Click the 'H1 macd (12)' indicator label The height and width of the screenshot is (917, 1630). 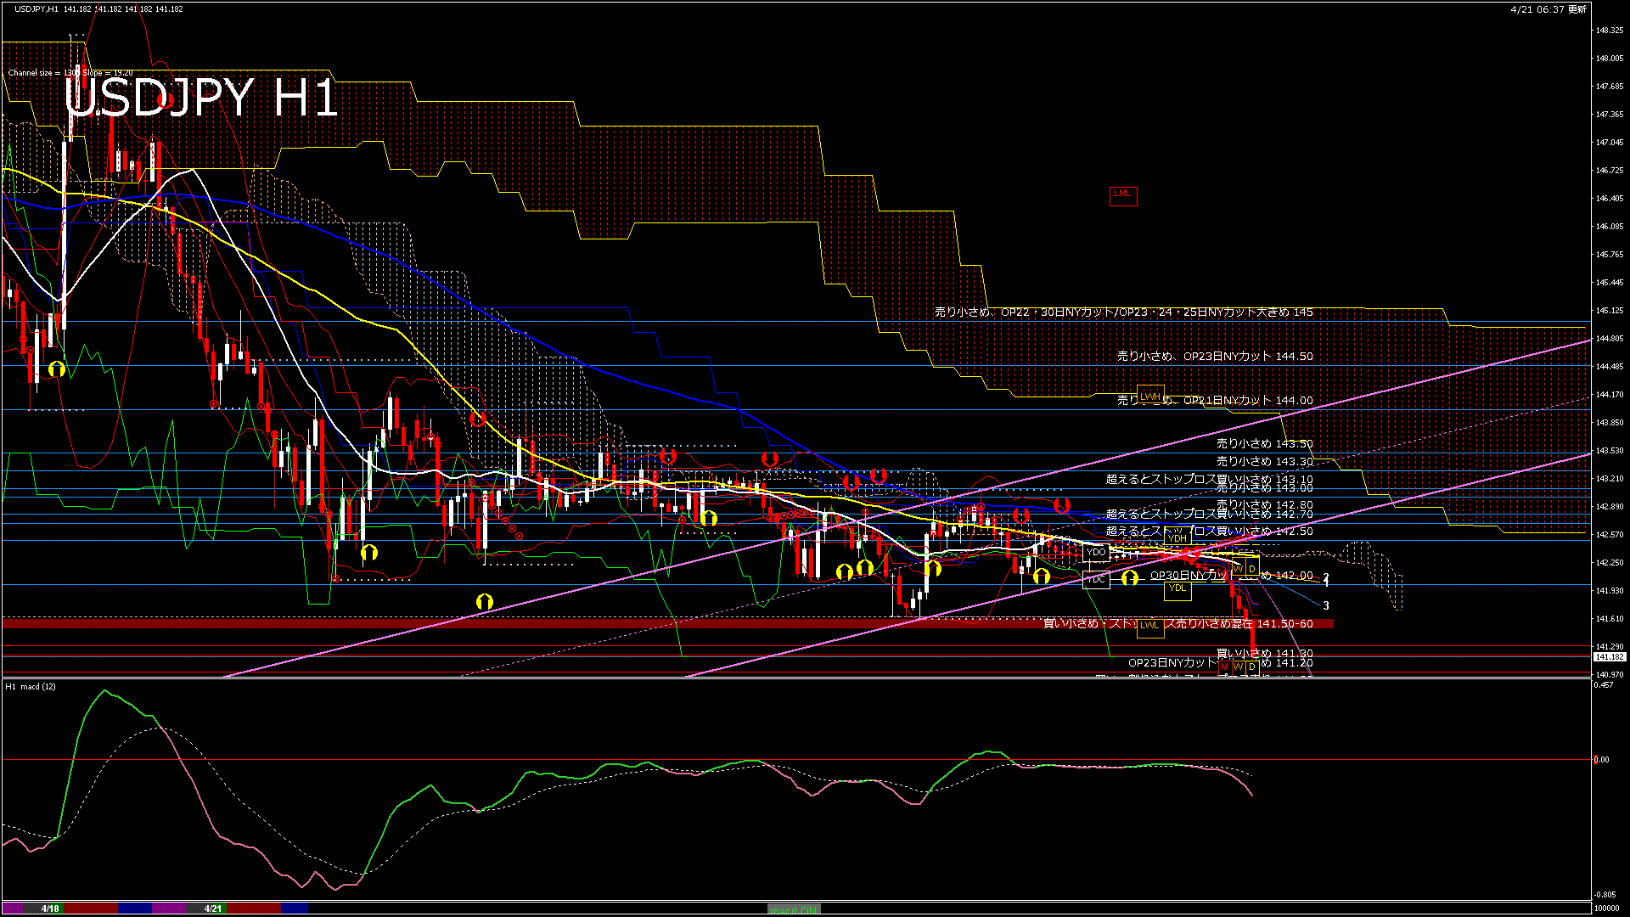click(x=31, y=686)
